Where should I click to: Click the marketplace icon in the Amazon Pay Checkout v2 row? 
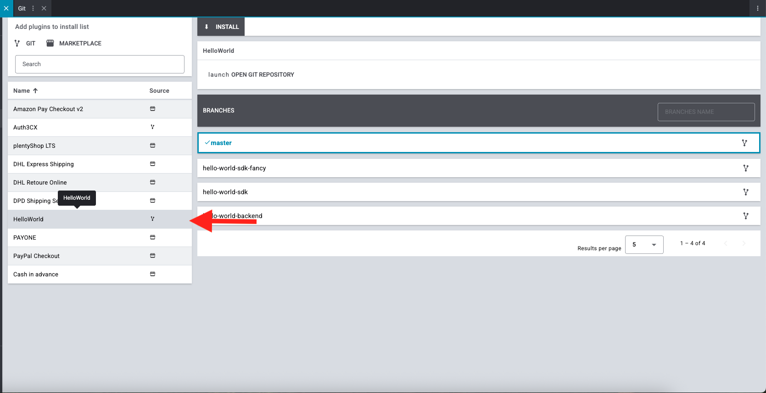point(152,109)
